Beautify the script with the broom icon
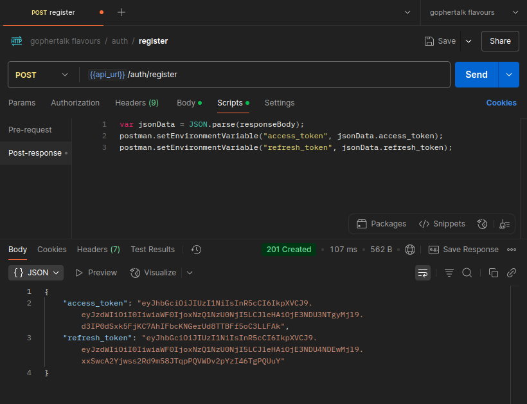Image resolution: width=527 pixels, height=404 pixels. [505, 224]
